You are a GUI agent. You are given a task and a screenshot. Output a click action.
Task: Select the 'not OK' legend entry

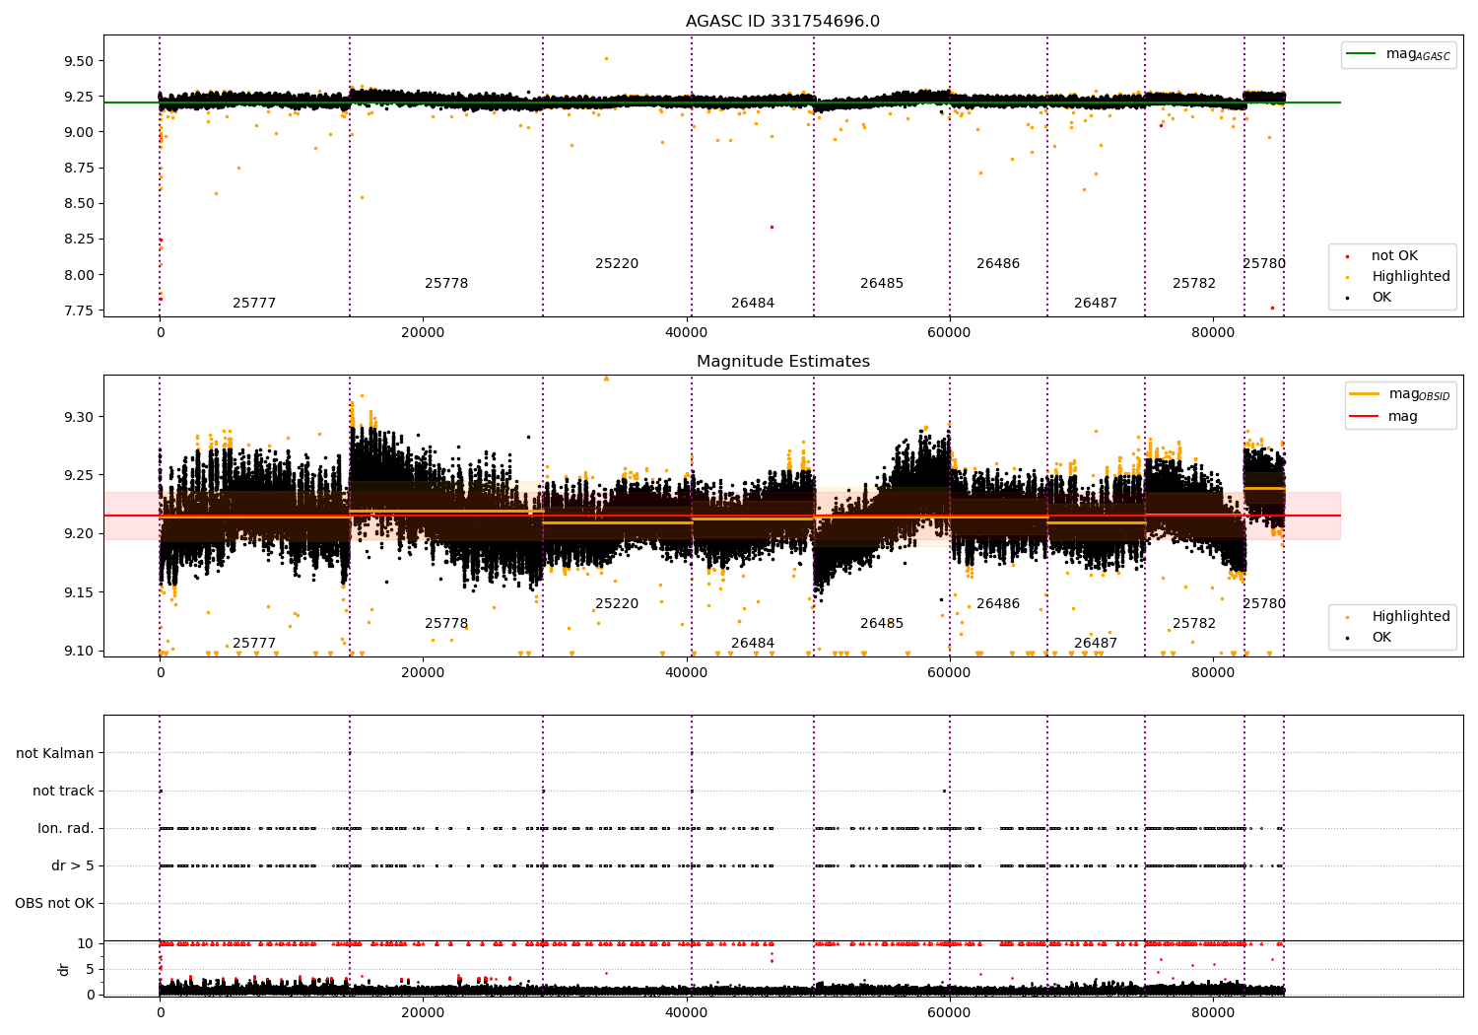(x=1394, y=256)
